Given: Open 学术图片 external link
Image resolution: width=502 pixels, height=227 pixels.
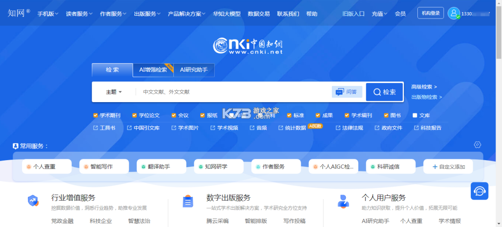Looking at the screenshot, I should click(x=185, y=128).
